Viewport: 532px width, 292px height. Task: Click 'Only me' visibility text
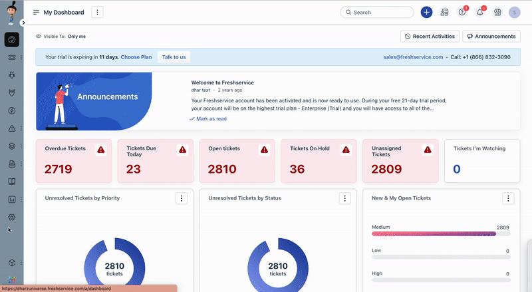pyautogui.click(x=76, y=37)
